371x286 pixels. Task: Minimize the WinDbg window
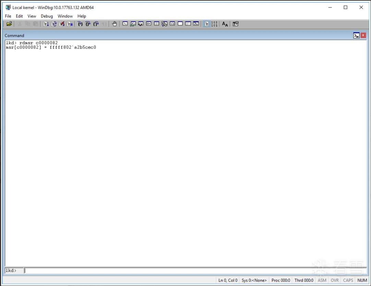pos(330,7)
